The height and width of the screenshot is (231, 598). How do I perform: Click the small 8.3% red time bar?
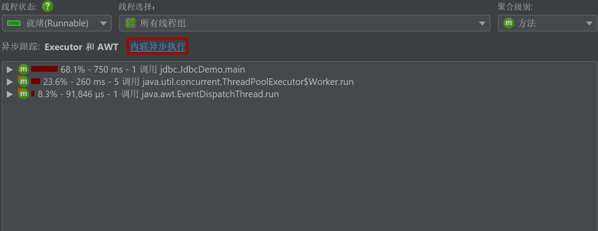33,94
